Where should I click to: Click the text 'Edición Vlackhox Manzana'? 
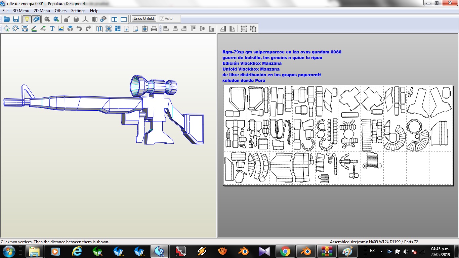(252, 63)
